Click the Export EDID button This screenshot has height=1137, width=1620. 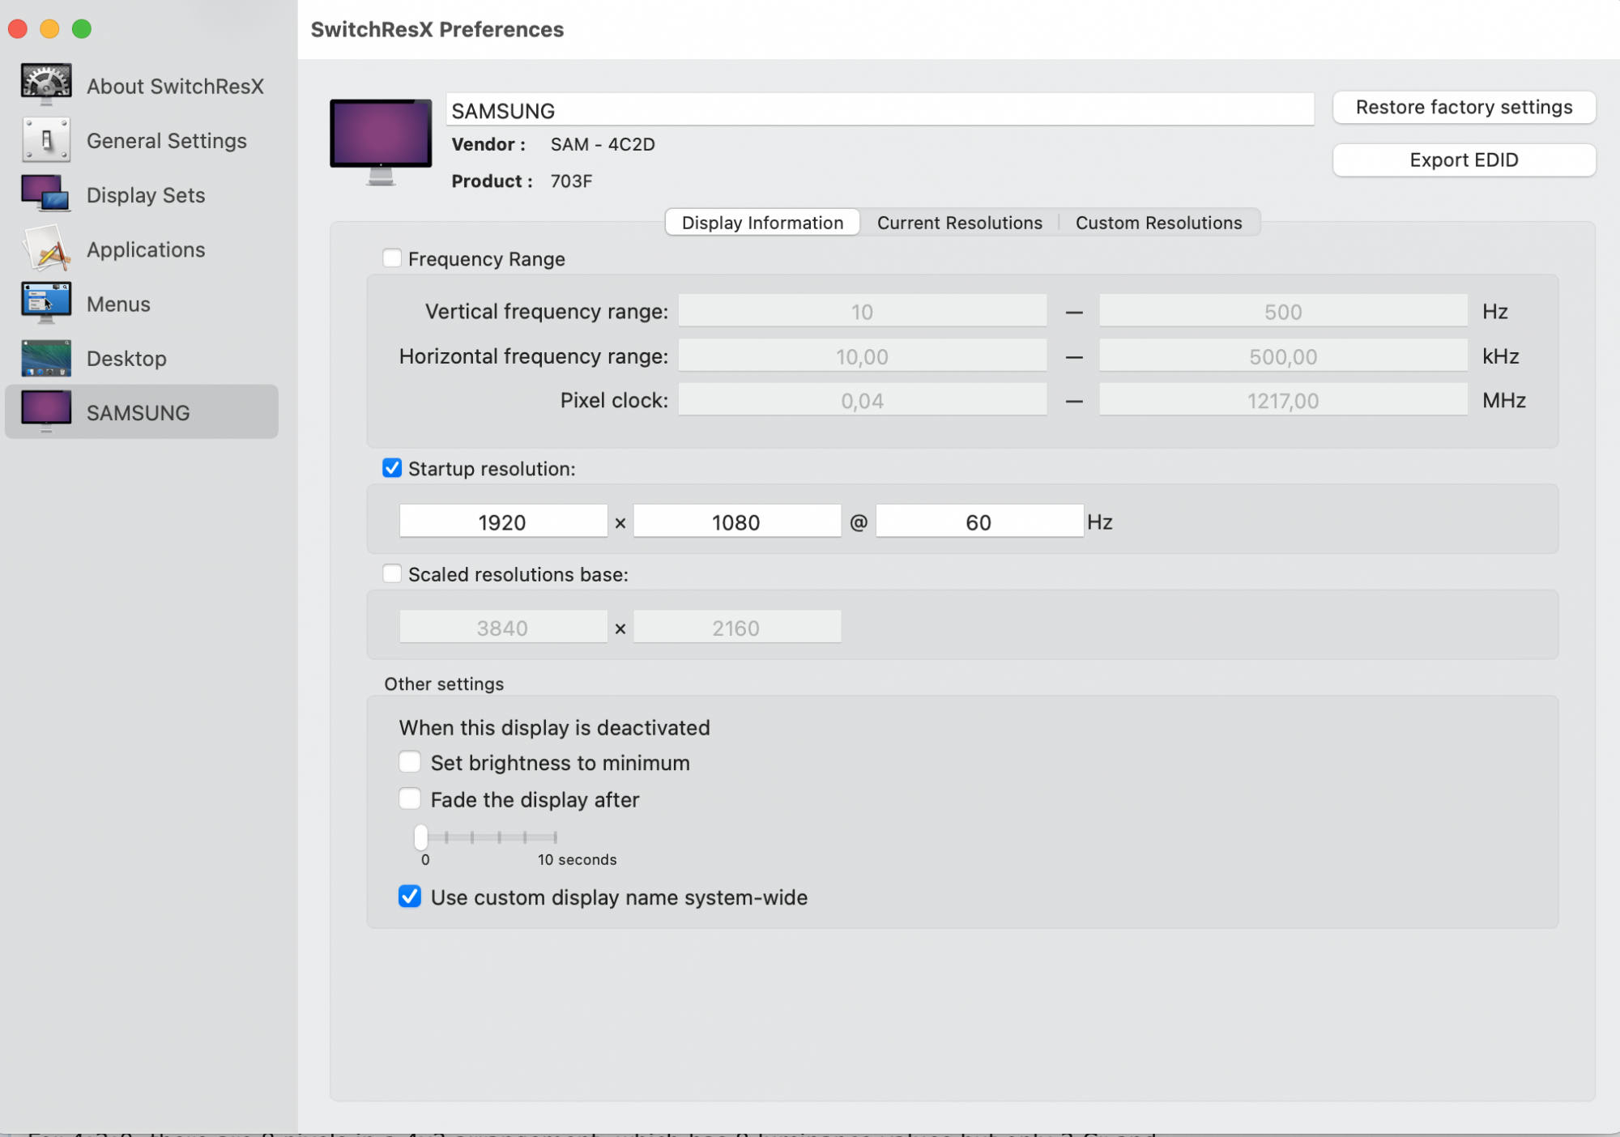point(1464,160)
